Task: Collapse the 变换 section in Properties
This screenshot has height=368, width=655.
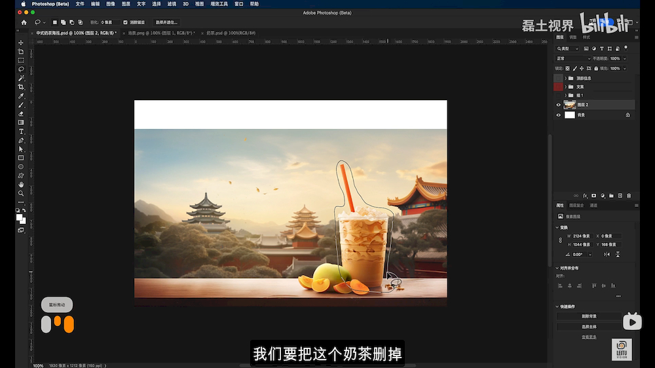Action: point(557,228)
